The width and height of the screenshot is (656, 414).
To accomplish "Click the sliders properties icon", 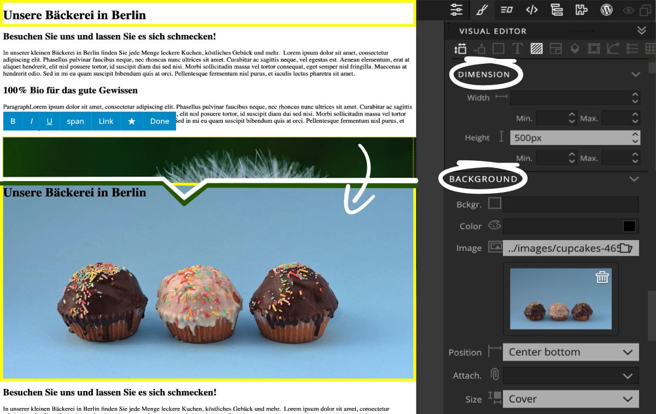I will click(456, 9).
